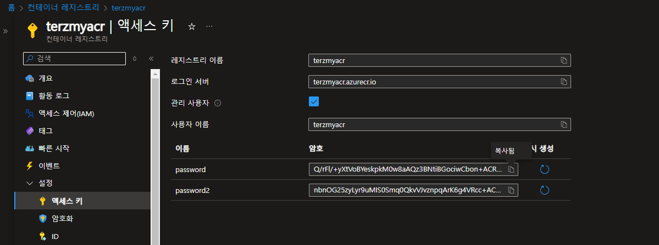
Task: Click the sidebar scrollbar up arrow
Action: [155, 73]
